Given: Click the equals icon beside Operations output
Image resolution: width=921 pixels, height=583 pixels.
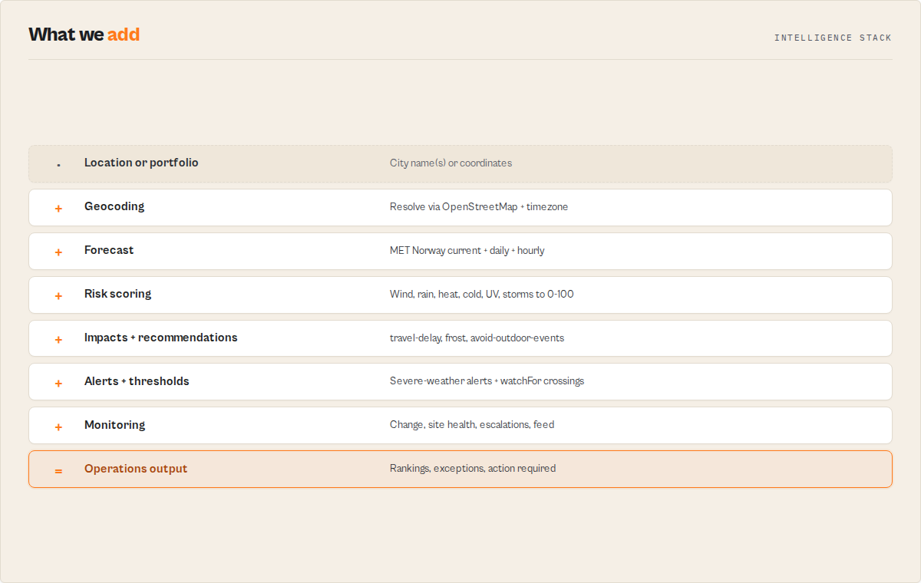Looking at the screenshot, I should click(x=58, y=471).
